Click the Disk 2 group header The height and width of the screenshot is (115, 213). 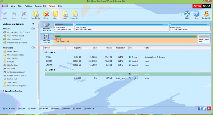click(52, 70)
